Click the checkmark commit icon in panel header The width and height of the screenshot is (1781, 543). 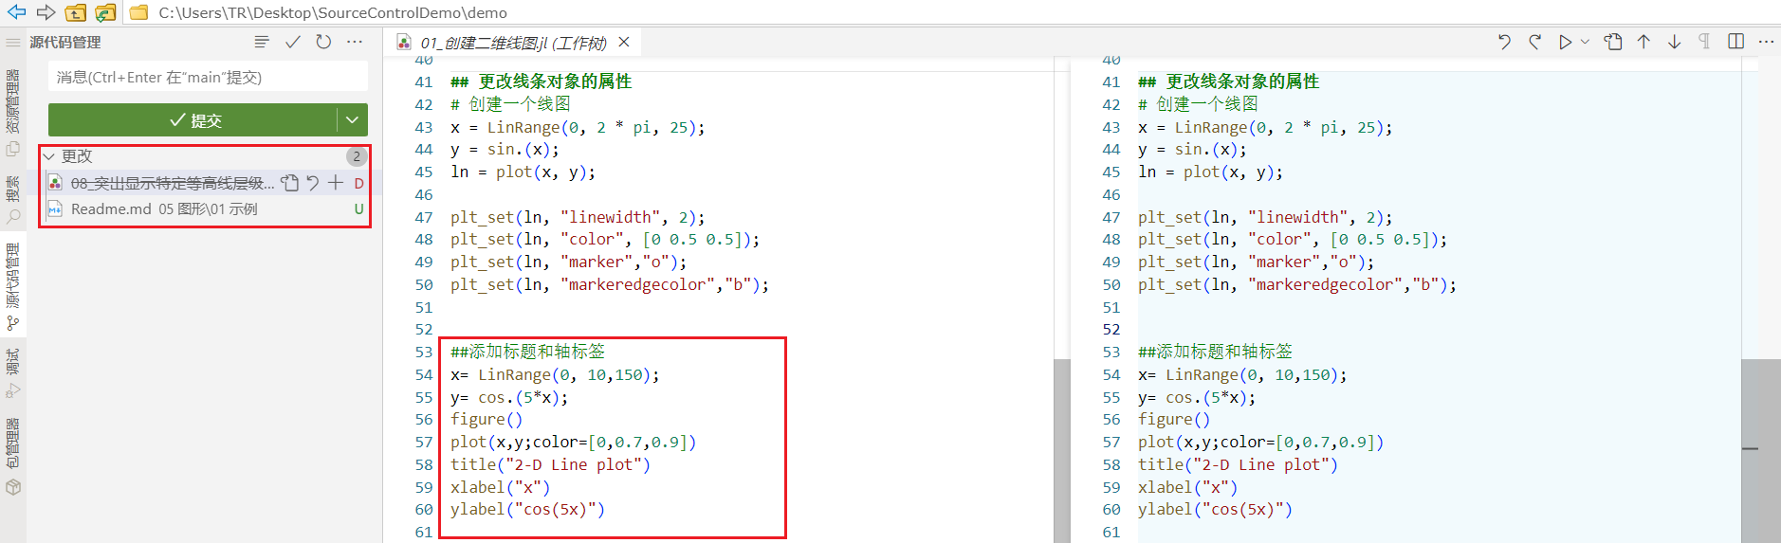(293, 42)
